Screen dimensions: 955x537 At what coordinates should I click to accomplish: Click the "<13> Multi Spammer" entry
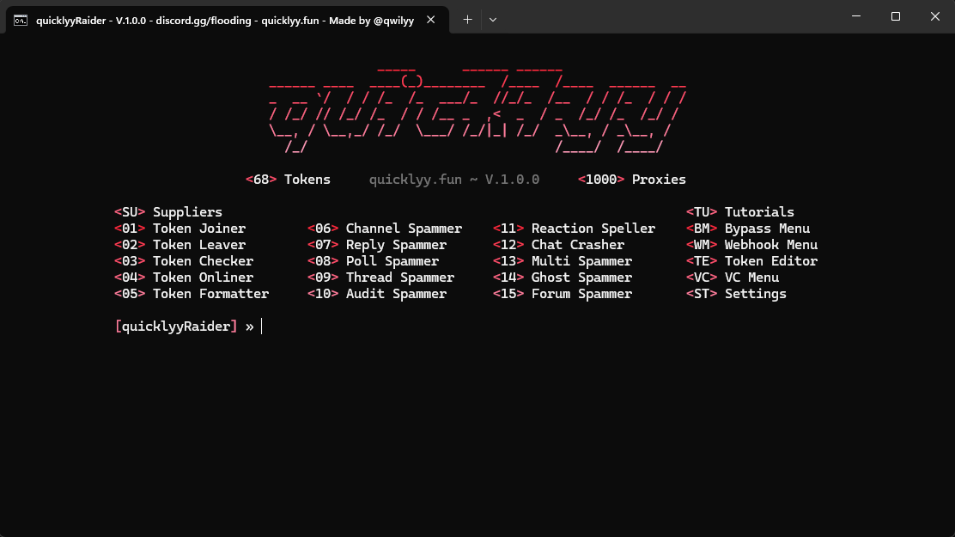tap(563, 261)
